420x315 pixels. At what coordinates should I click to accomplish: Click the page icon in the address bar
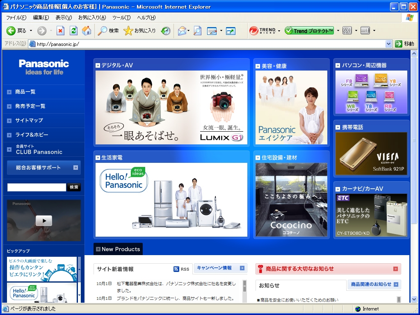point(32,44)
